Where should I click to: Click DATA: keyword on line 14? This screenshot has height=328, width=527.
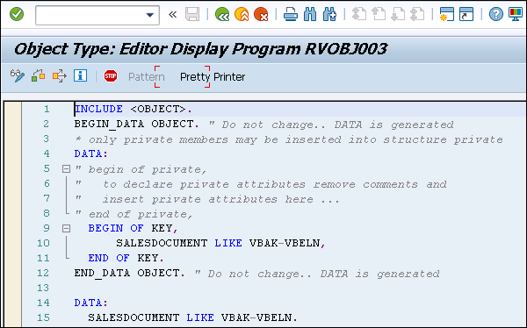(90, 303)
